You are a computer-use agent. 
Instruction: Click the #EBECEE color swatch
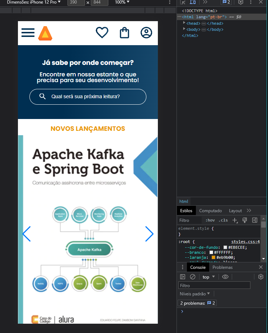(225, 247)
